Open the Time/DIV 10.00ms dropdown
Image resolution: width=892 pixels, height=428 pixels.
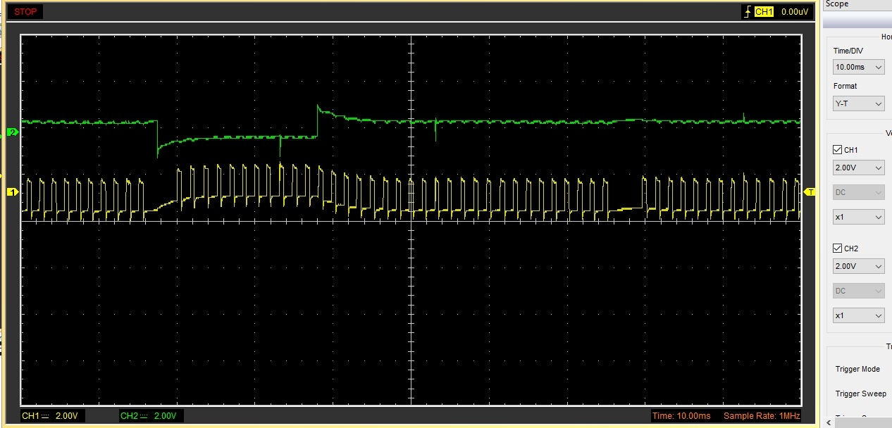click(858, 67)
